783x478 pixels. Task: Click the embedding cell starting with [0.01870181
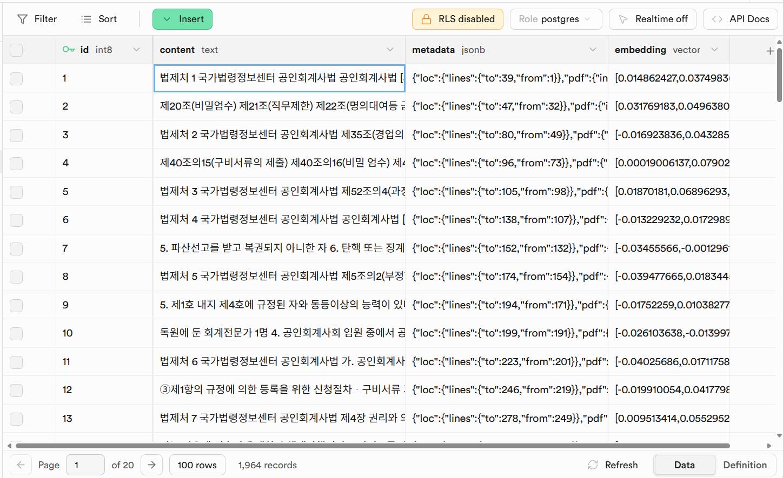(x=669, y=192)
